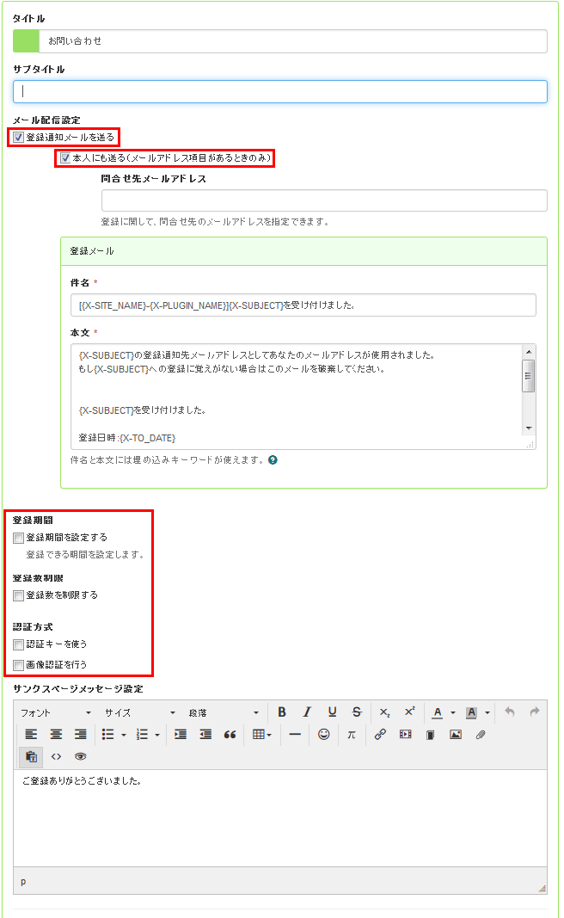Decrease indent in editor
Image resolution: width=564 pixels, height=918 pixels.
pos(205,734)
